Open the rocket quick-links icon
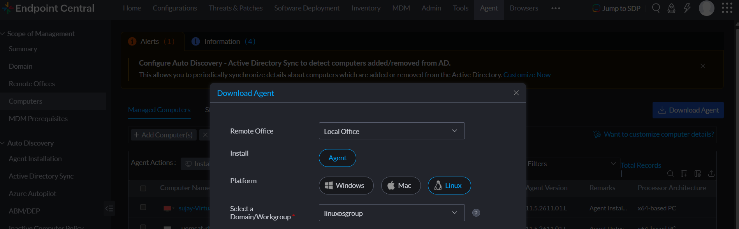 click(672, 8)
